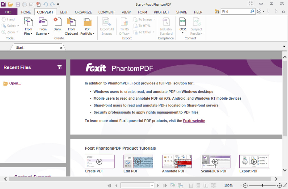Go to last page button in status bar
288x189 pixels.
(165, 186)
